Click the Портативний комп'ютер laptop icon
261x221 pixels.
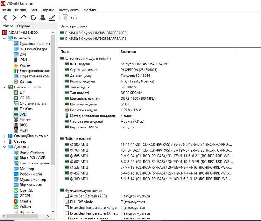[x=16, y=76]
